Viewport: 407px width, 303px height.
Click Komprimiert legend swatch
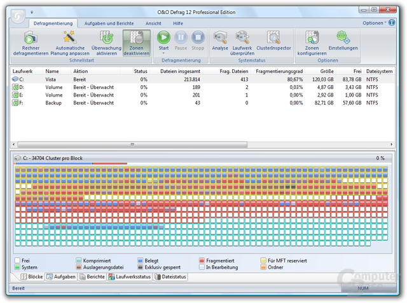click(79, 260)
